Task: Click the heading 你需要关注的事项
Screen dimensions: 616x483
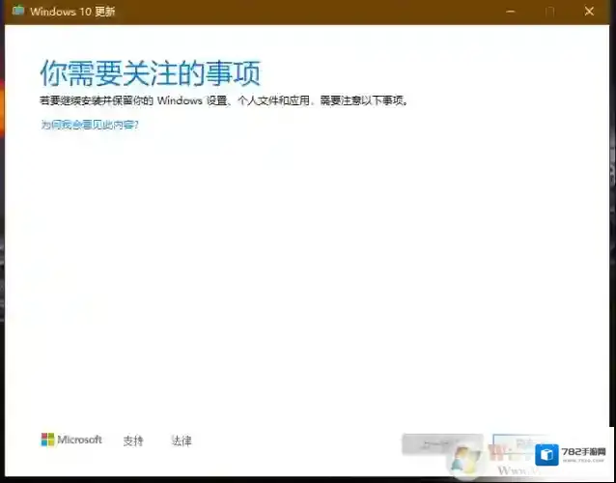Action: [150, 73]
